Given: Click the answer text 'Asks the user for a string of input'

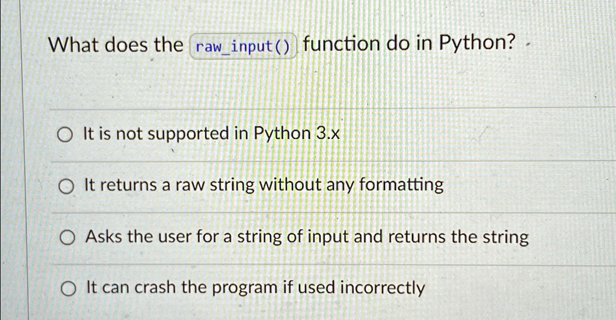Looking at the screenshot, I should (x=307, y=236).
